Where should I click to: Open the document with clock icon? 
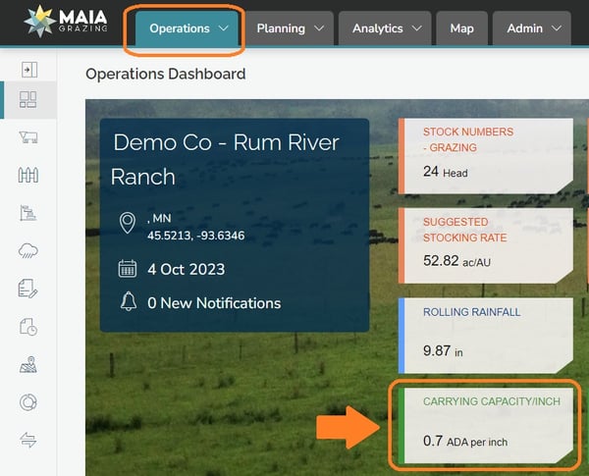coord(28,327)
